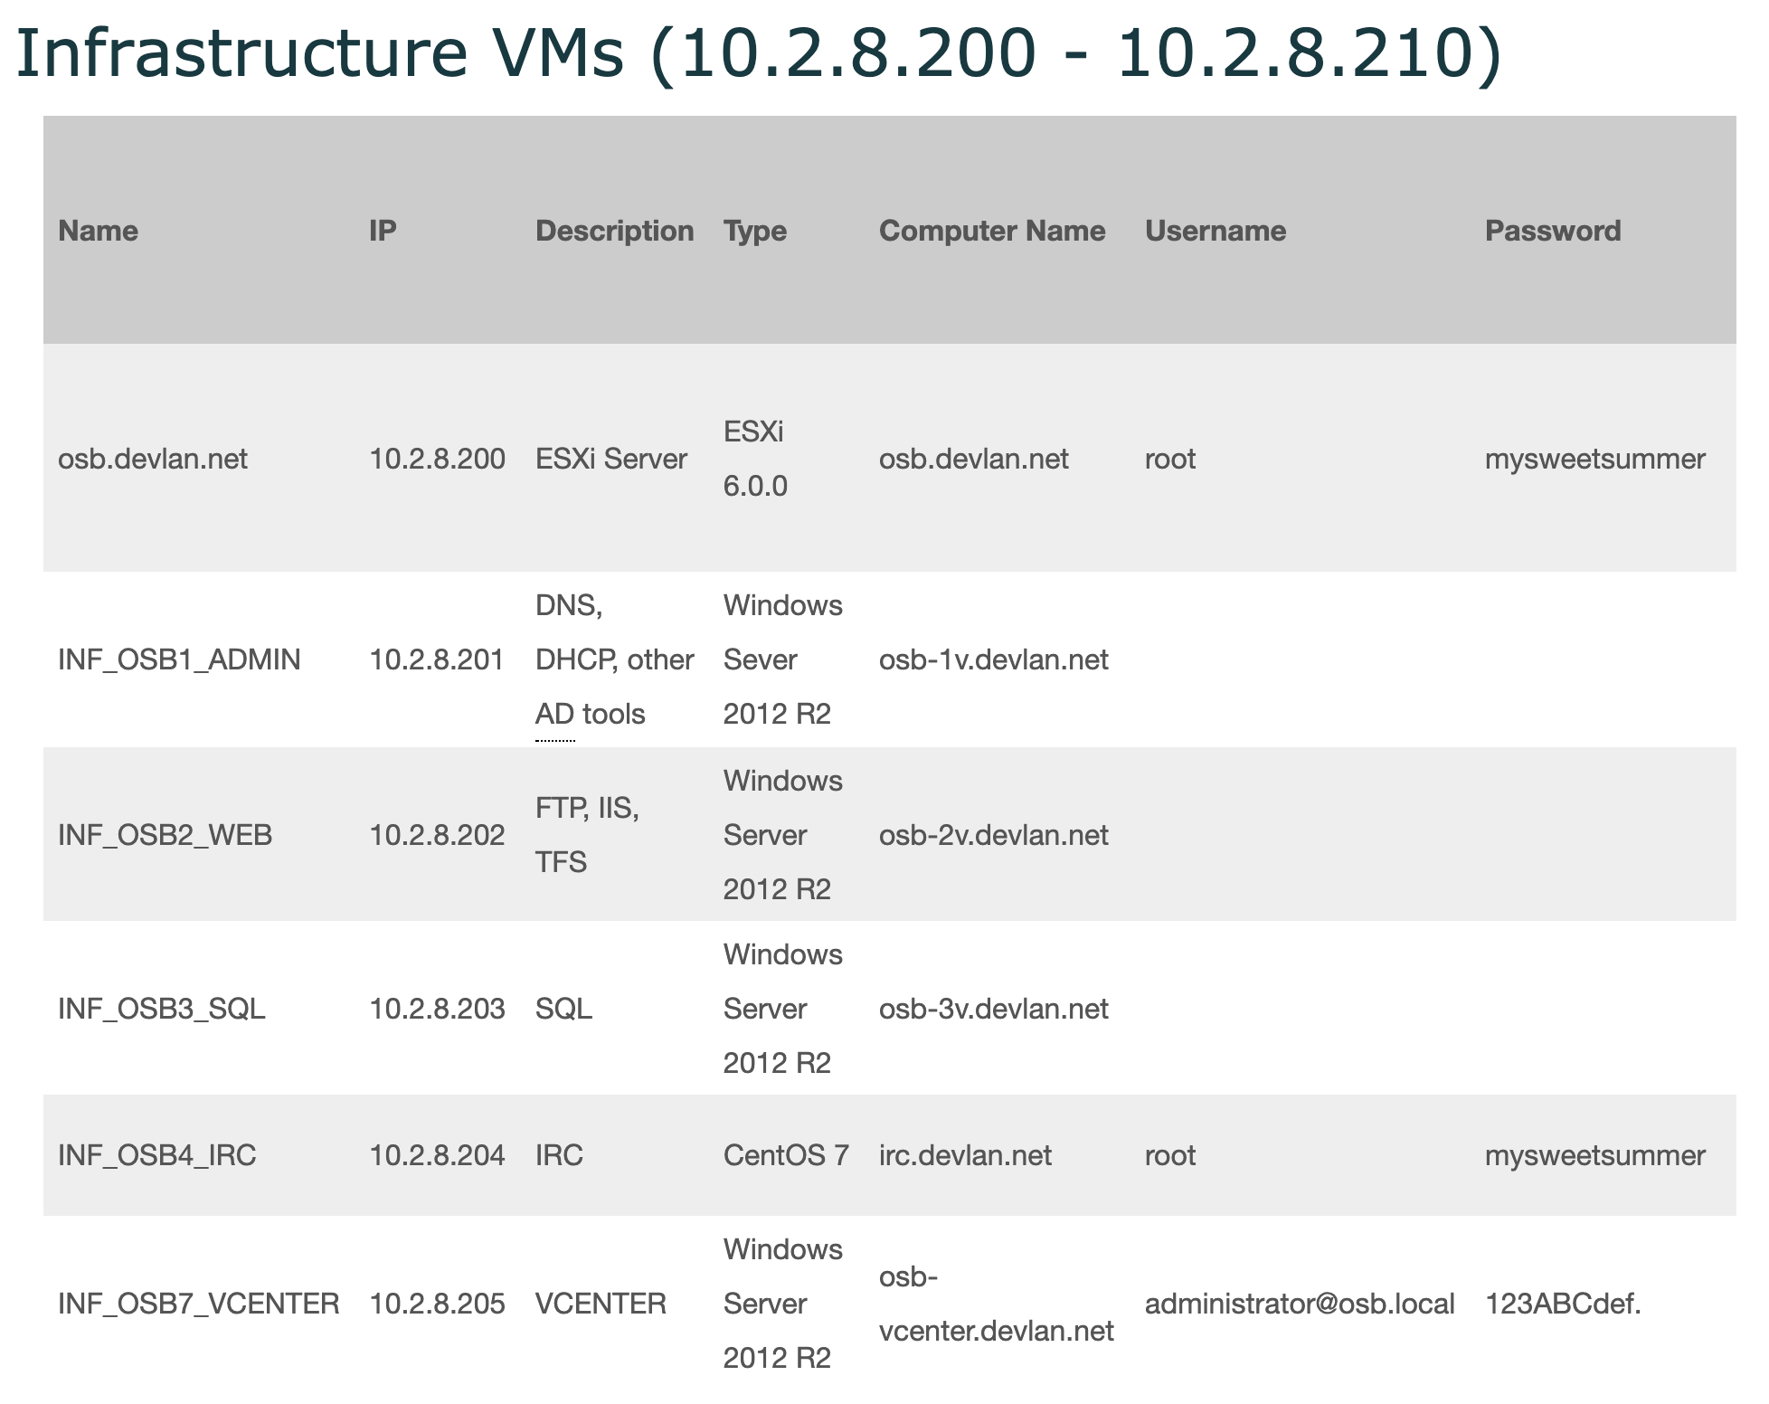Click the INF_OSB3_SQL row name
The width and height of the screenshot is (1769, 1404).
(x=162, y=1009)
